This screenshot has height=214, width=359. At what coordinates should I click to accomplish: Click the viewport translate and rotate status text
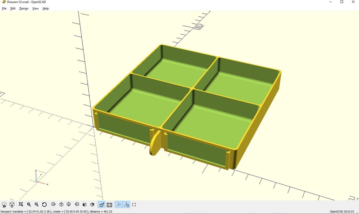pos(56,212)
